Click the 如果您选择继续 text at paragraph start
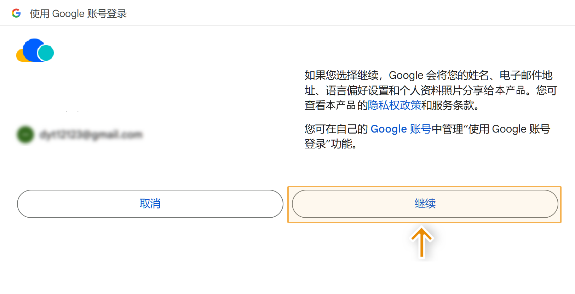Screen dimensions: 575x294 tap(341, 75)
